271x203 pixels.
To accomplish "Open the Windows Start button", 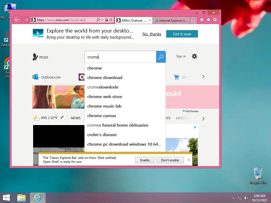I will pyautogui.click(x=6, y=198).
